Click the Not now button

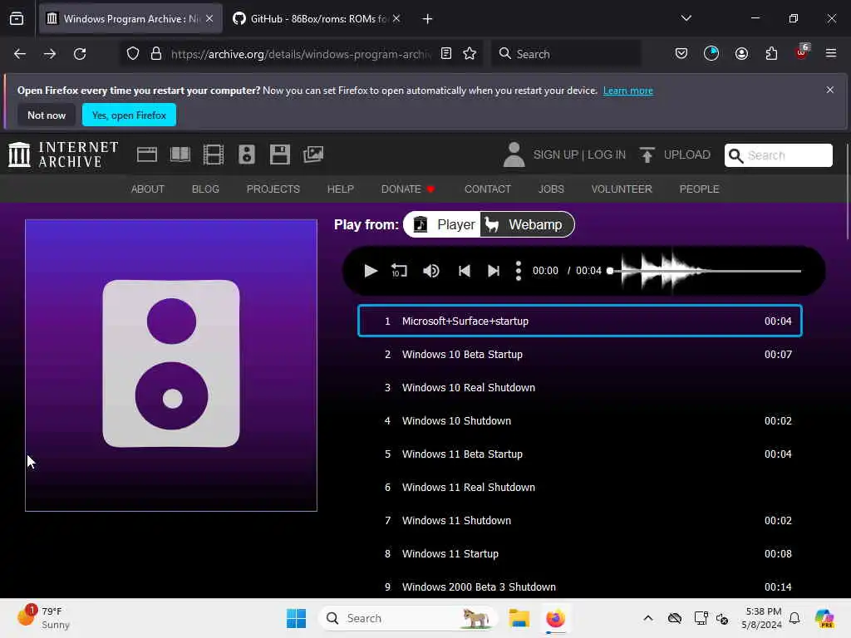[x=47, y=115]
